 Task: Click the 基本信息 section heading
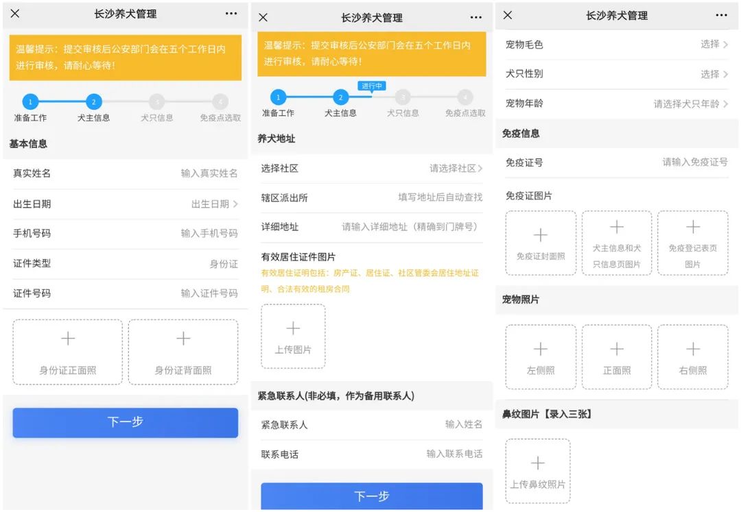click(x=28, y=143)
